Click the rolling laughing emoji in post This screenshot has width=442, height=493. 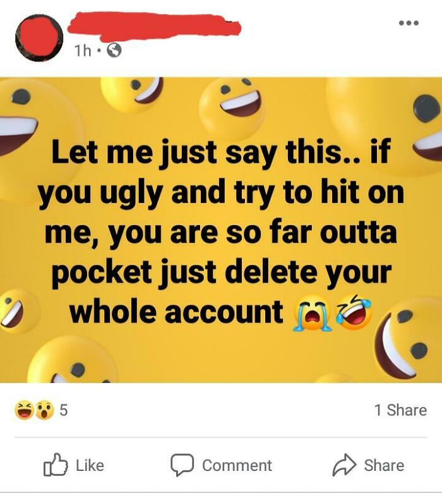pos(354,312)
